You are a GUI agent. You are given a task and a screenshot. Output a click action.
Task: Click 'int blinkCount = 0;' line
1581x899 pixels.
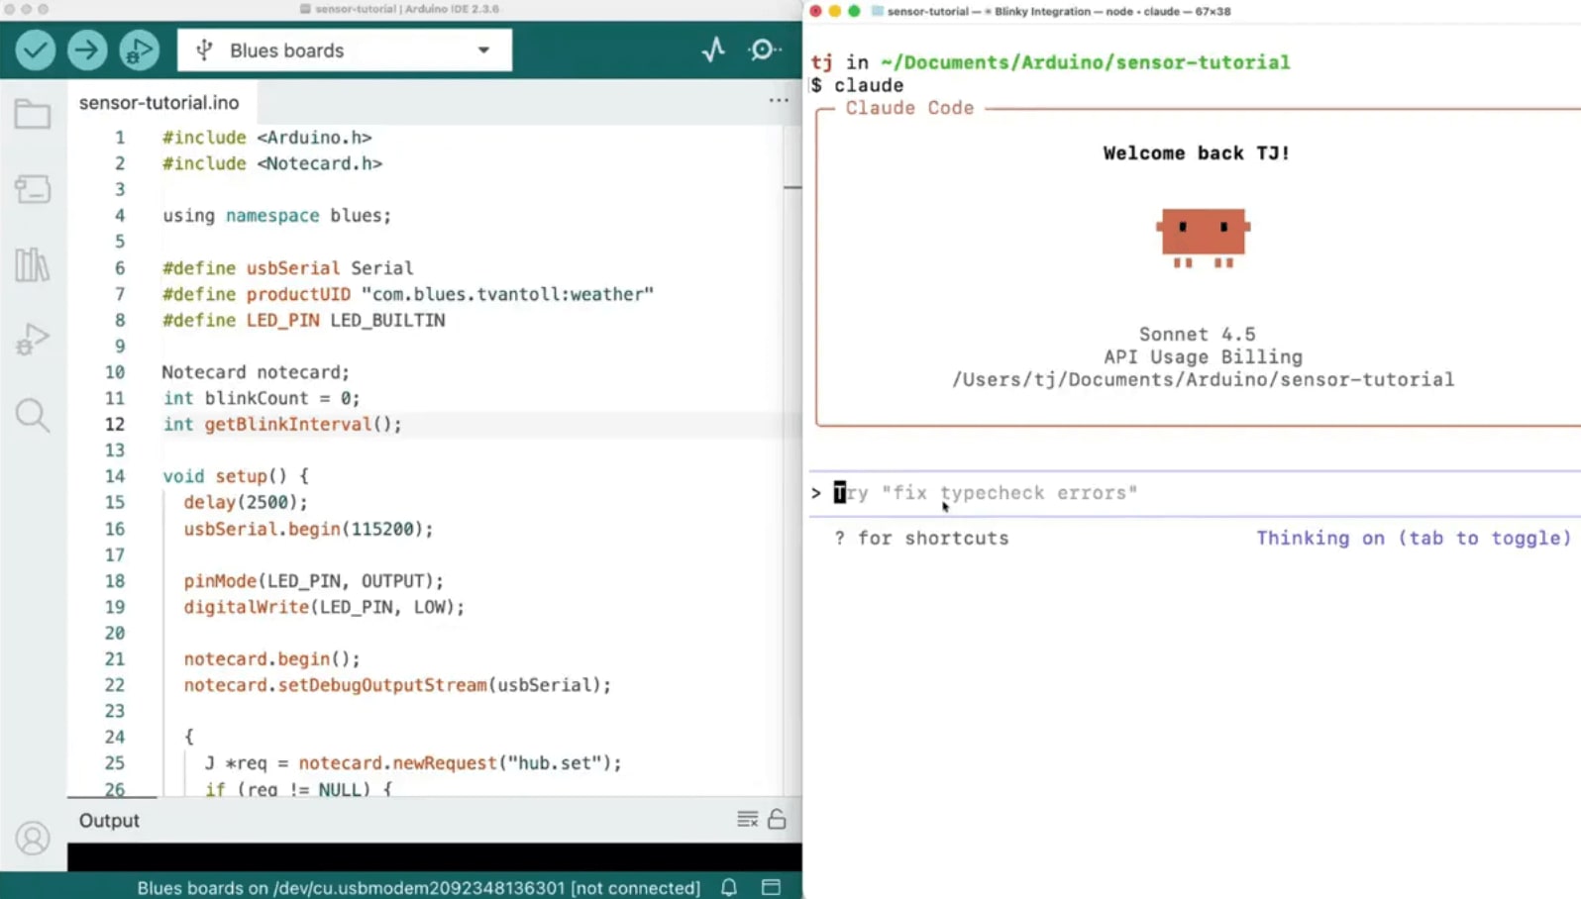tap(262, 398)
